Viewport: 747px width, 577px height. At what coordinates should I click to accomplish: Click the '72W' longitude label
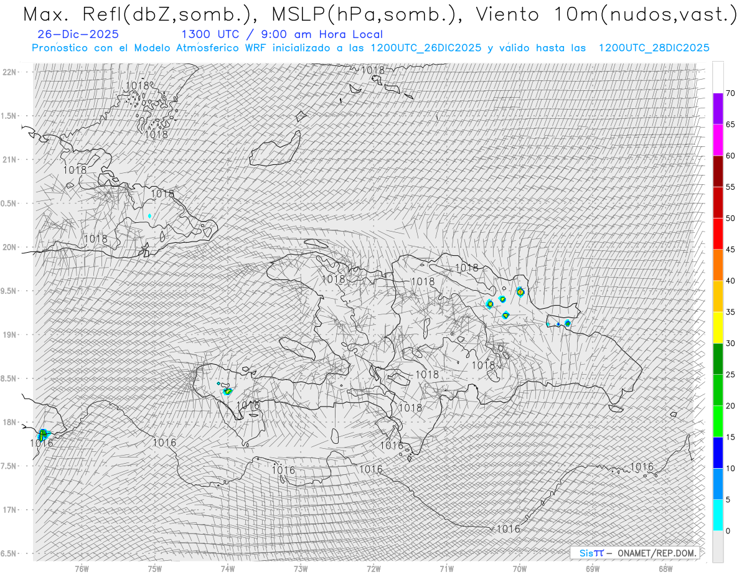(374, 568)
